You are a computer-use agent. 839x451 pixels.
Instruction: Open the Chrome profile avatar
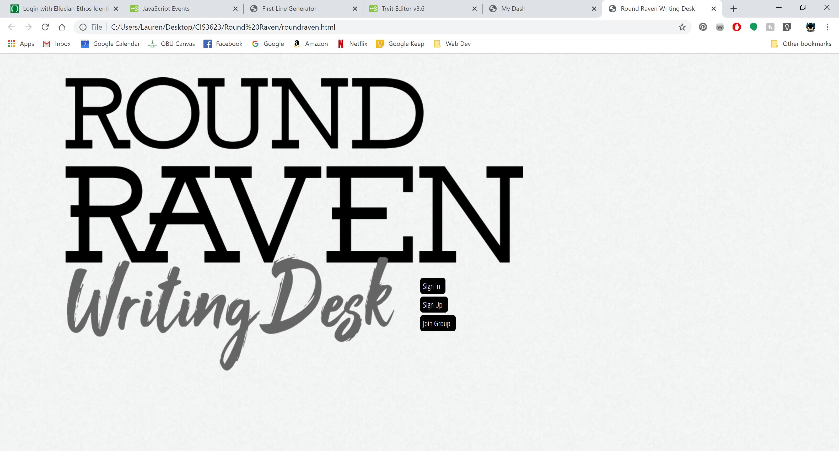tap(811, 27)
